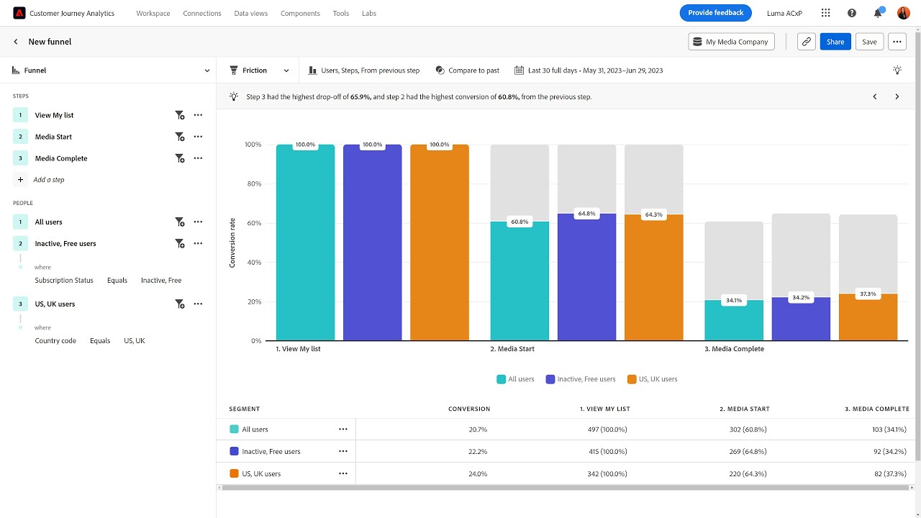Click the Save button
This screenshot has height=518, width=921.
[869, 42]
